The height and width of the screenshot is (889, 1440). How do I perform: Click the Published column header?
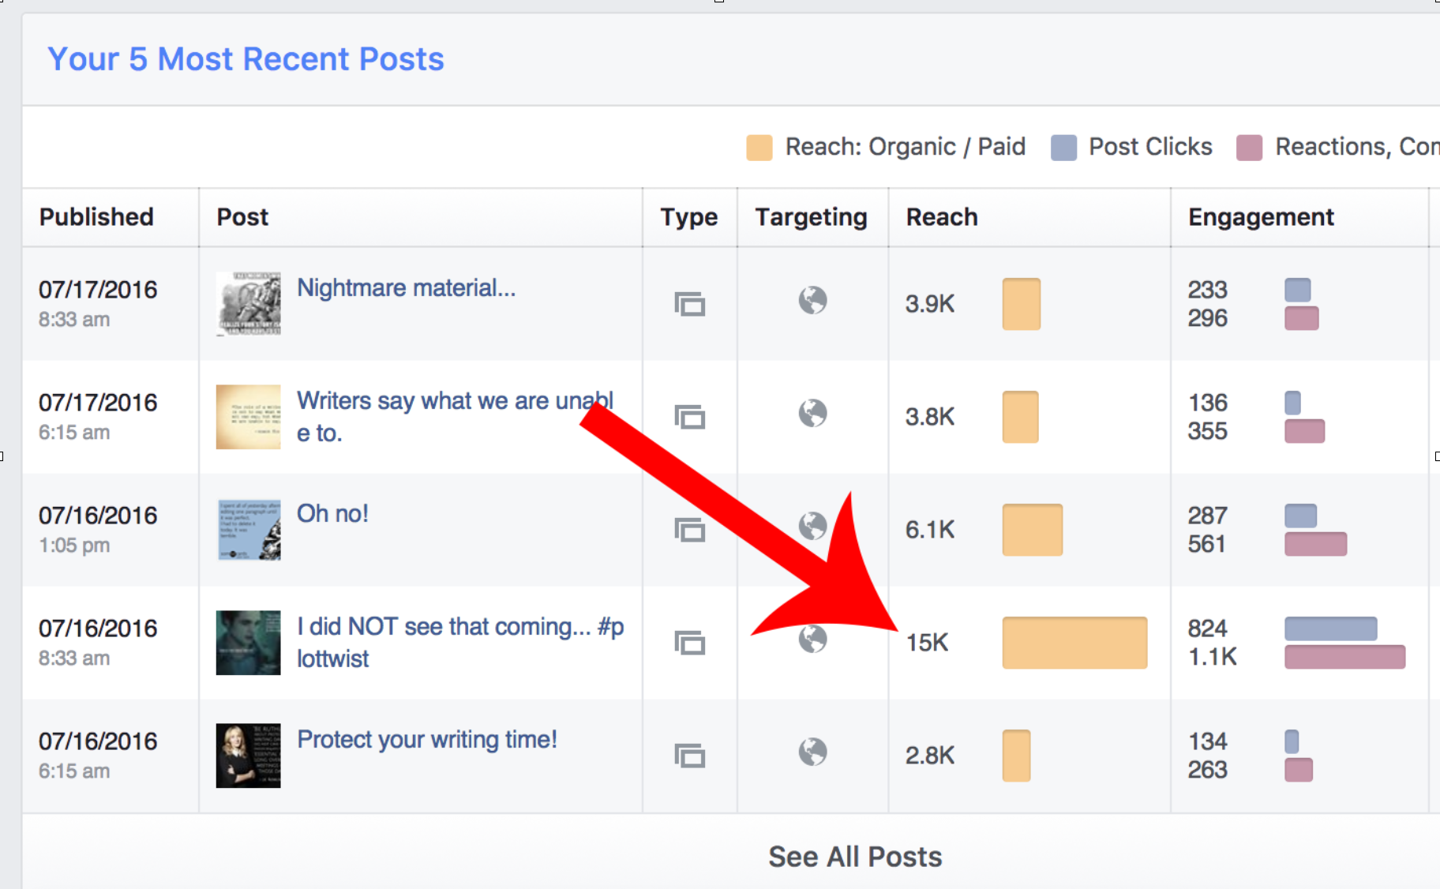pos(96,217)
